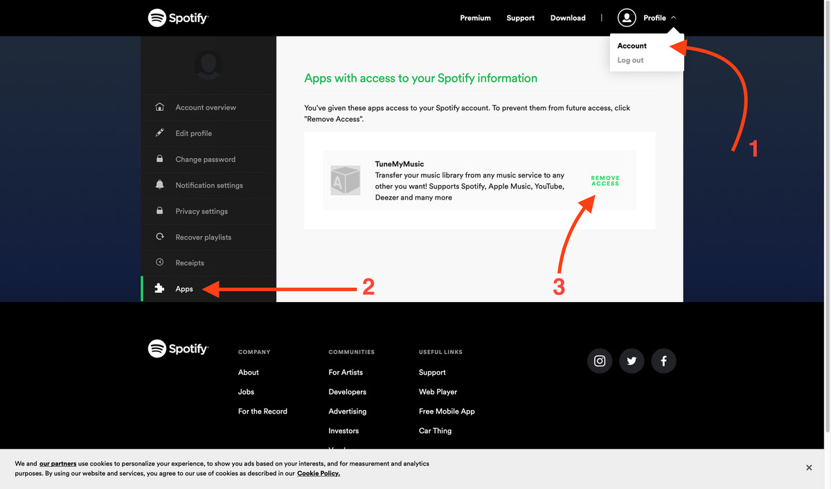The width and height of the screenshot is (831, 489).
Task: Open Spotify's Twitter page icon
Action: pos(632,361)
